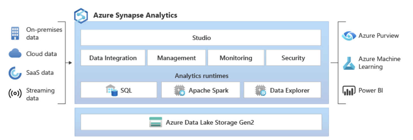Select the Data Explorer runtime box

click(x=282, y=90)
